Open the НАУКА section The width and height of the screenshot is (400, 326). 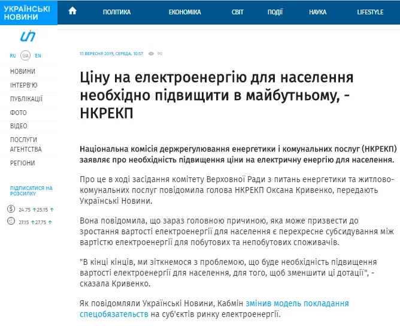pyautogui.click(x=317, y=12)
